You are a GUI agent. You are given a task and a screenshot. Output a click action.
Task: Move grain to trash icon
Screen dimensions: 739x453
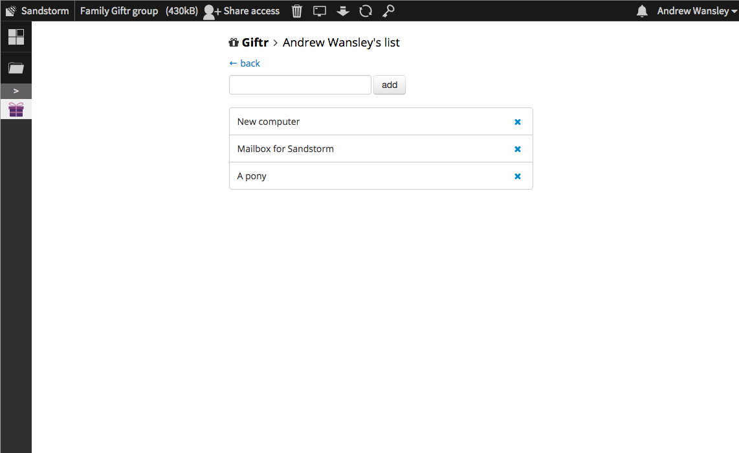click(297, 11)
